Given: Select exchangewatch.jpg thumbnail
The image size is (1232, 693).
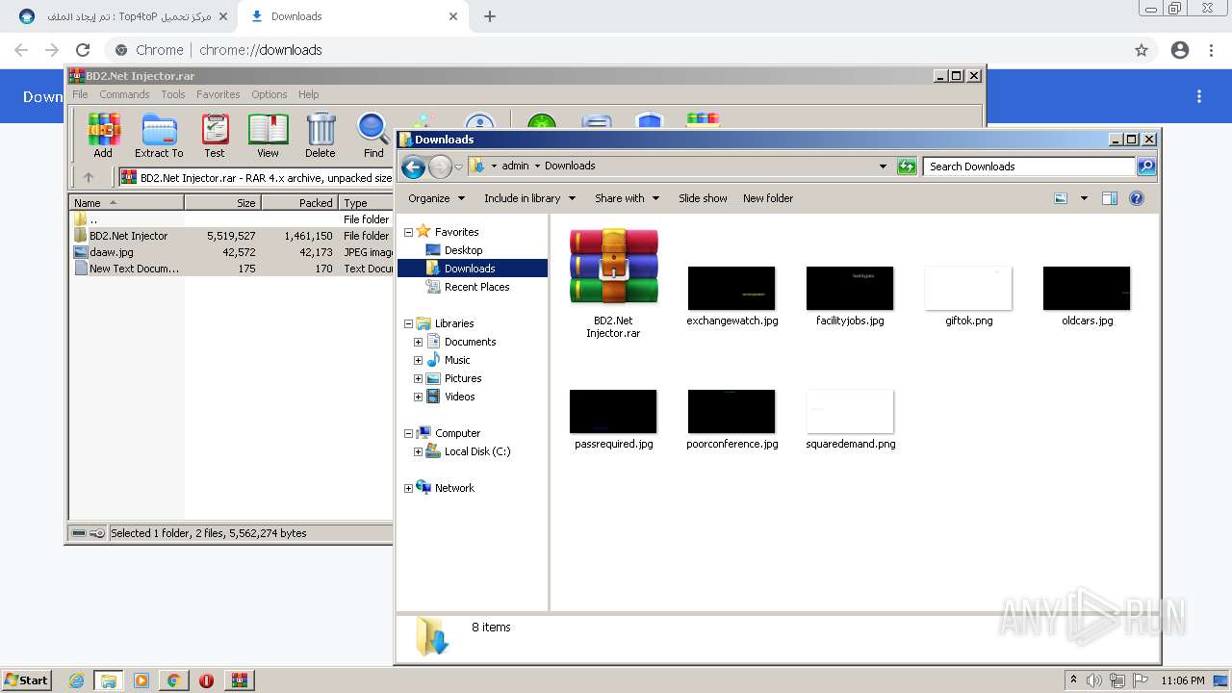Looking at the screenshot, I should tap(731, 296).
